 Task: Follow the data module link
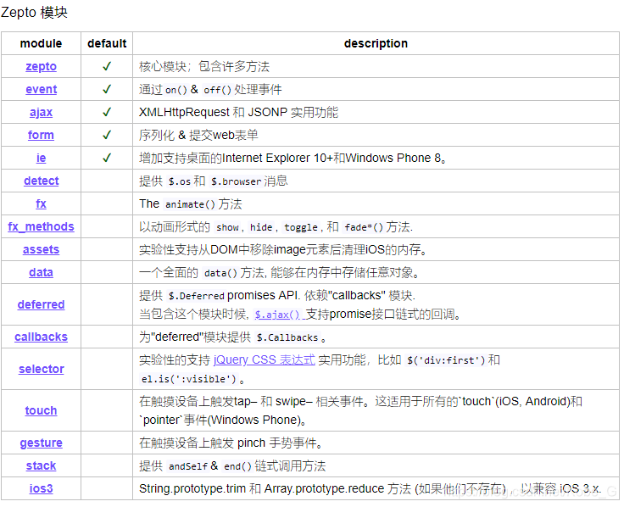click(x=41, y=272)
